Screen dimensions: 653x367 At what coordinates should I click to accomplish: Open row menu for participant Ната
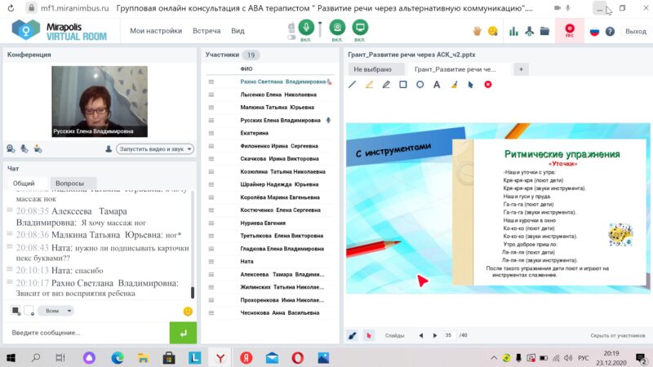click(211, 261)
